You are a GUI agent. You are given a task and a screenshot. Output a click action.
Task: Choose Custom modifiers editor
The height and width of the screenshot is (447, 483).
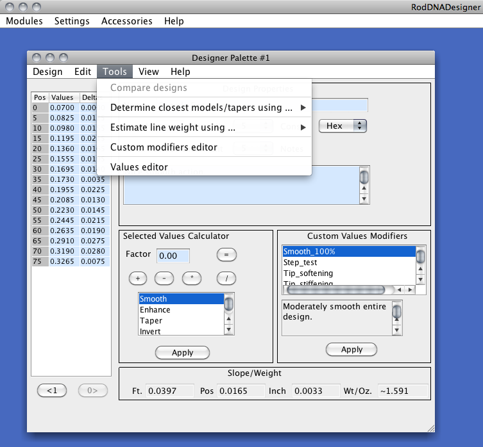(204, 147)
